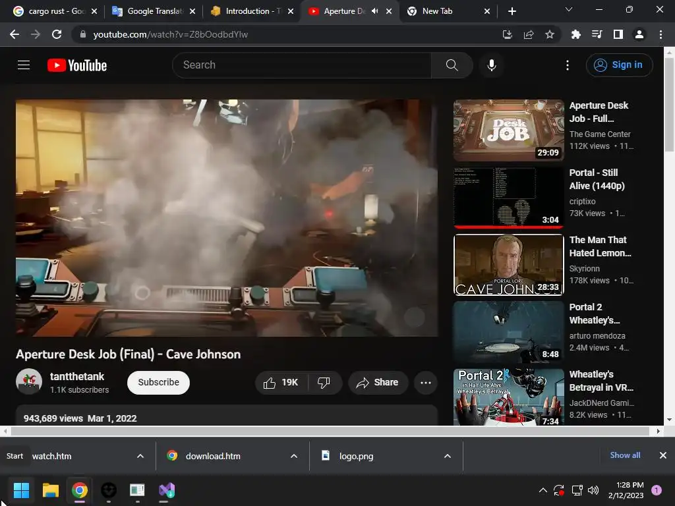Click the page vertical scrollbar
The width and height of the screenshot is (675, 506).
[669, 105]
